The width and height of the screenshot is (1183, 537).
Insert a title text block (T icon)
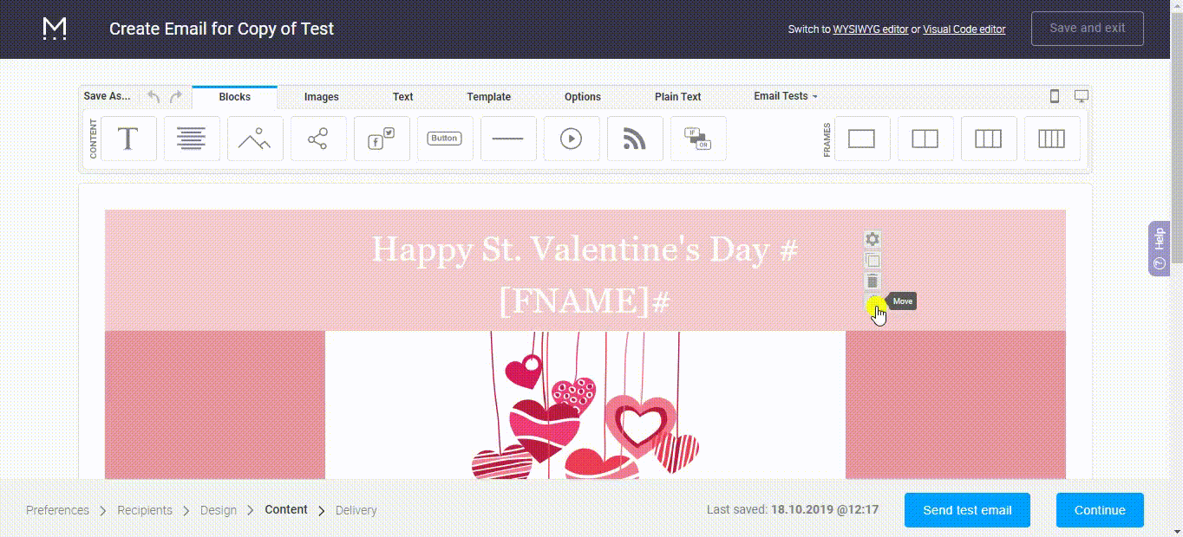click(x=128, y=139)
